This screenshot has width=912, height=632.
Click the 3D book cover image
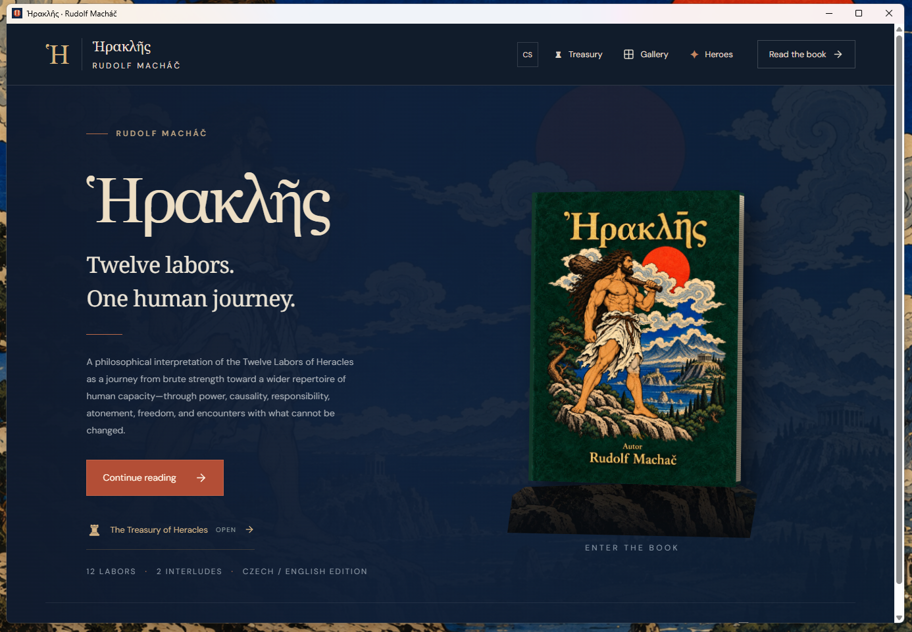[x=636, y=338]
